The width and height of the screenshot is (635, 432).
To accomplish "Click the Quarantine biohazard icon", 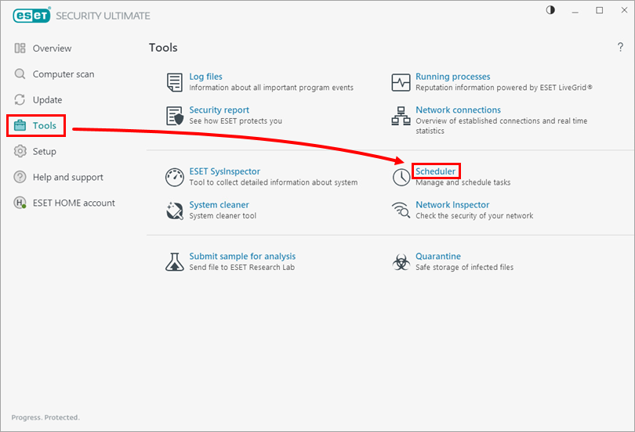I will coord(401,262).
